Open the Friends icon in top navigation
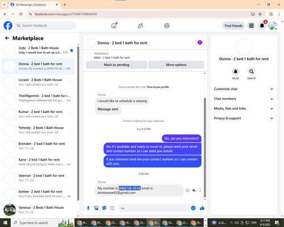The width and height of the screenshot is (284, 227). tap(140, 26)
